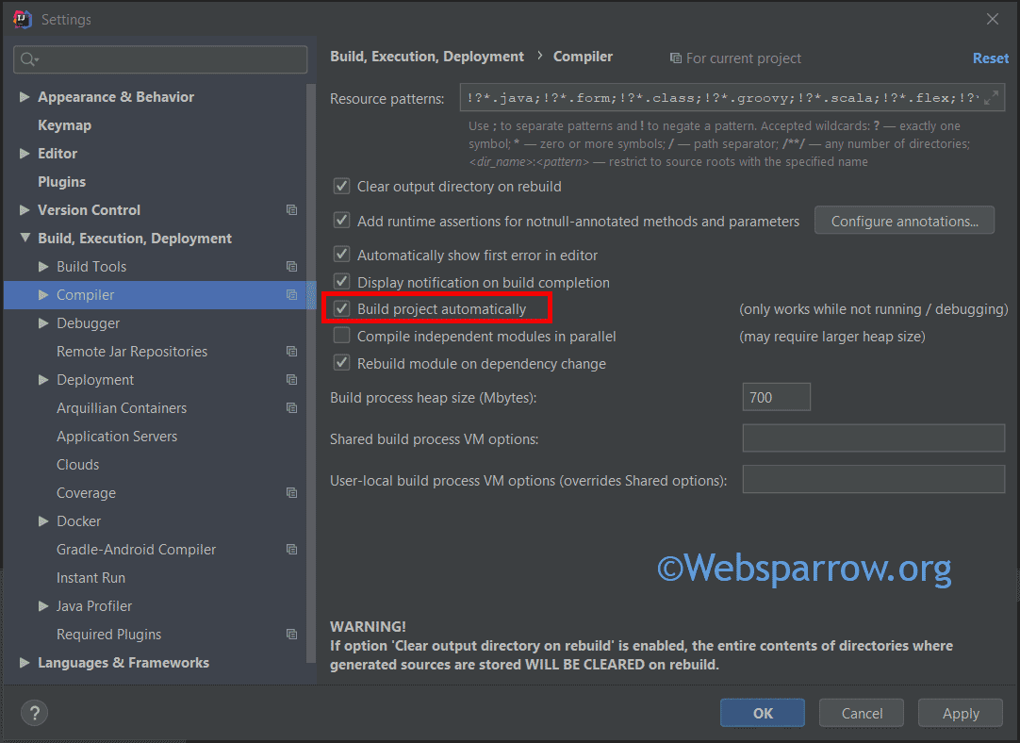
Task: Disable 'Build project automatically'
Action: click(x=341, y=308)
